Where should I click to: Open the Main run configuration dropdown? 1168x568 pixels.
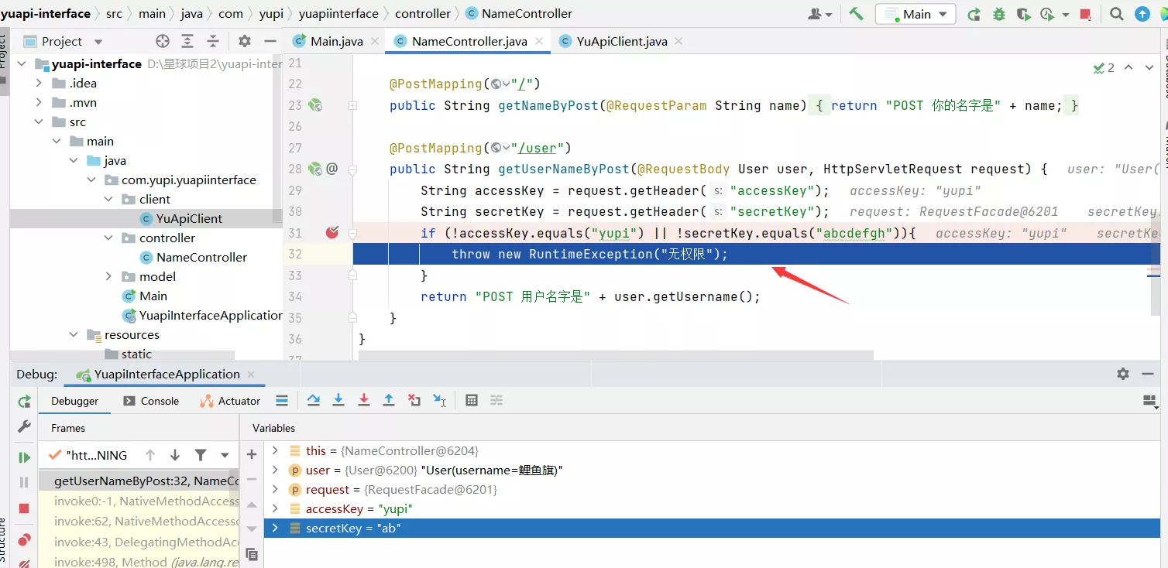(916, 14)
